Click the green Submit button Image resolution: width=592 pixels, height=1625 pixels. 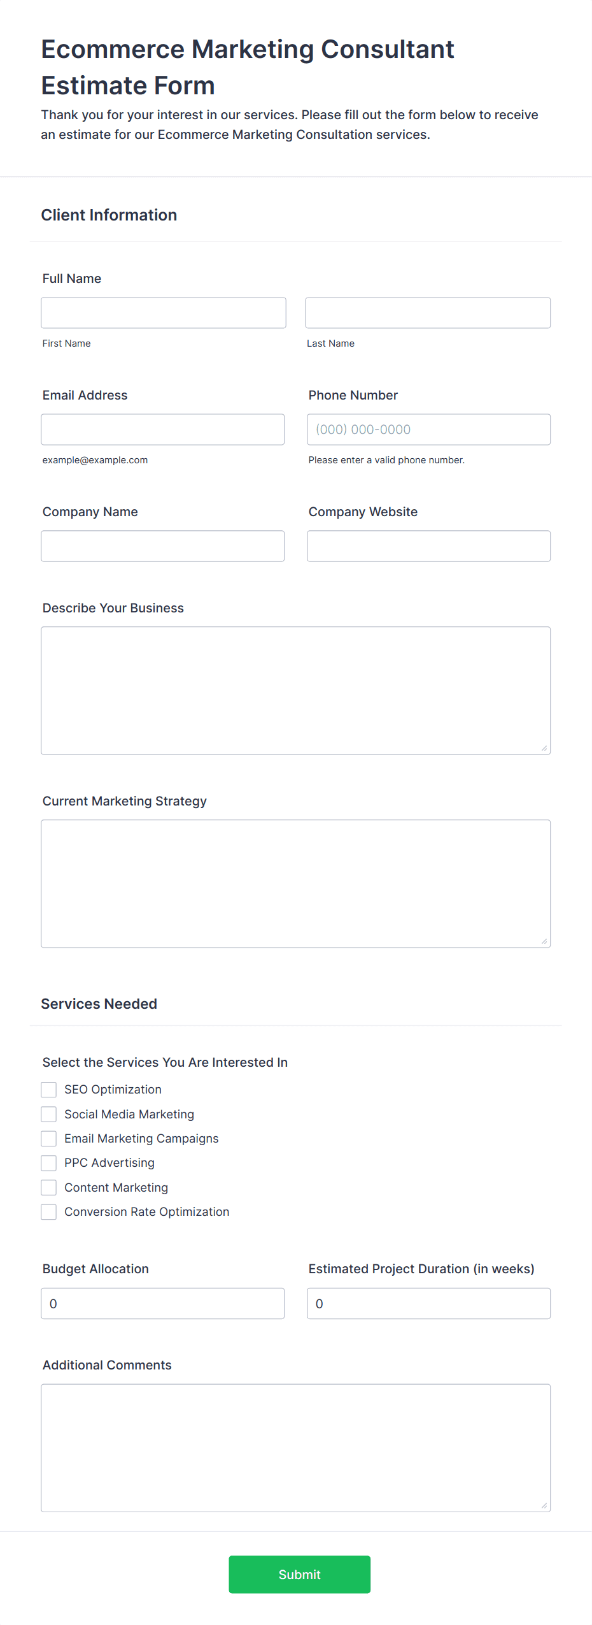click(299, 1574)
